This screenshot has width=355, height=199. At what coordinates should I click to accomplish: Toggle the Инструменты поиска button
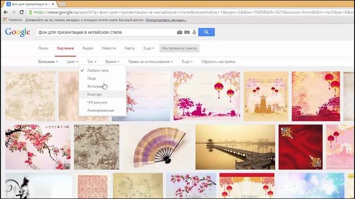(179, 48)
